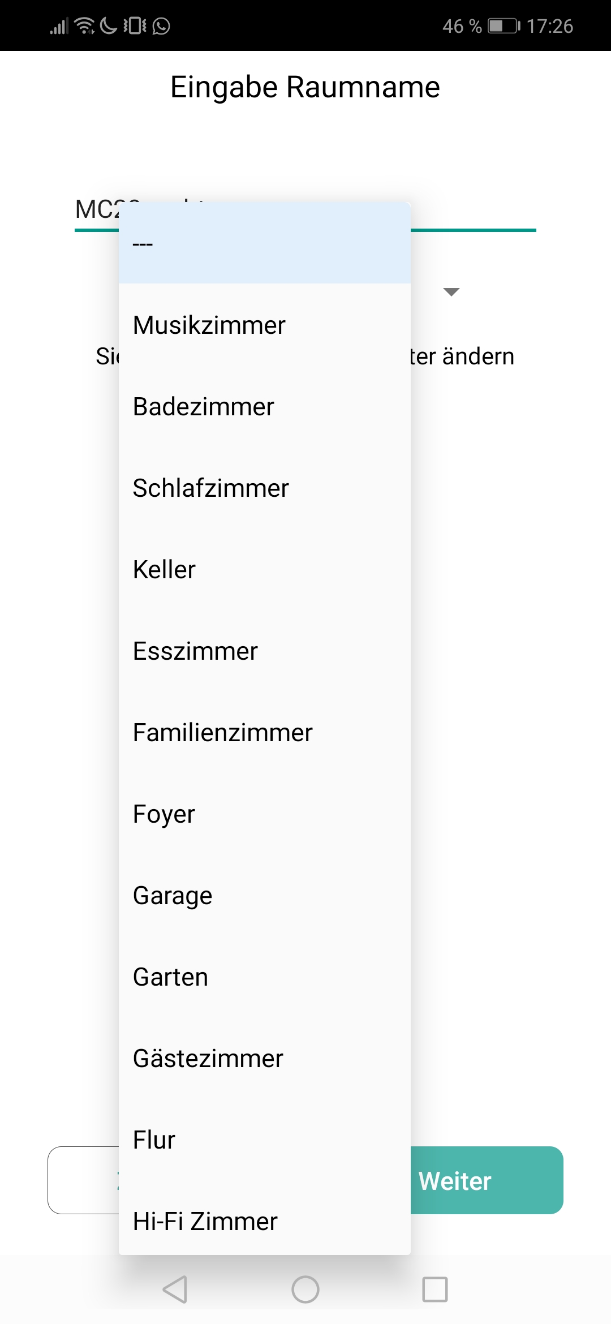Tap the recent apps square icon
This screenshot has width=611, height=1324.
(435, 1289)
